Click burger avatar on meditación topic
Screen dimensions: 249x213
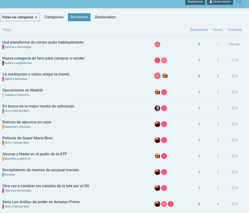pyautogui.click(x=165, y=76)
